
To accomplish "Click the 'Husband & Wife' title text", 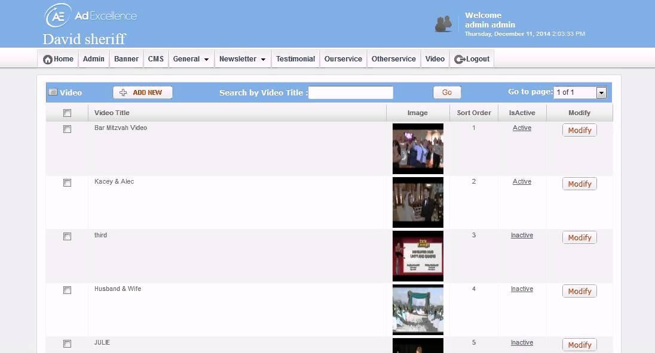I will click(x=117, y=289).
